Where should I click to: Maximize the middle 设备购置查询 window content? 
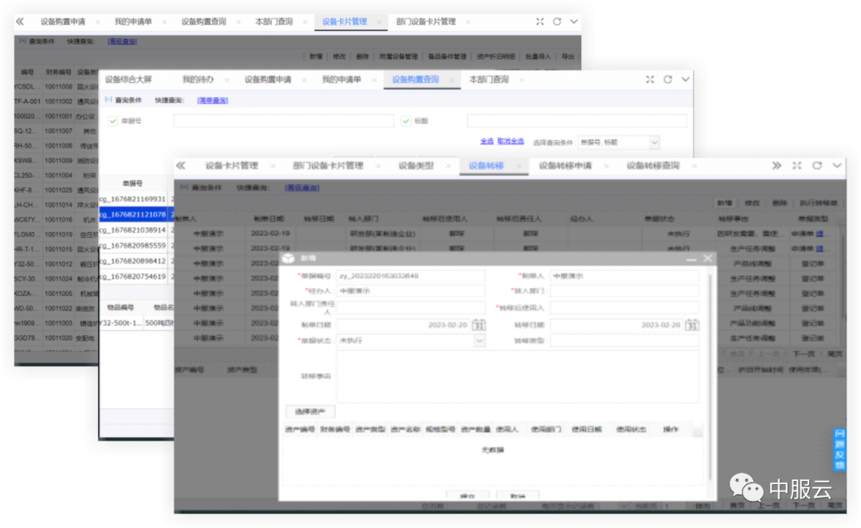point(650,79)
